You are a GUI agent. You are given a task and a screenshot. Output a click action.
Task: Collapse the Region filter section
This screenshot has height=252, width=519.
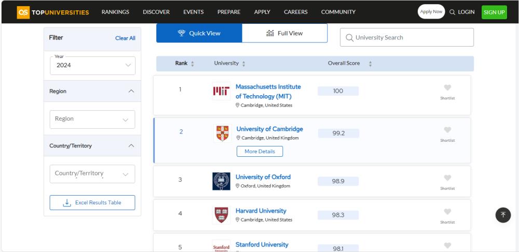[x=131, y=91]
